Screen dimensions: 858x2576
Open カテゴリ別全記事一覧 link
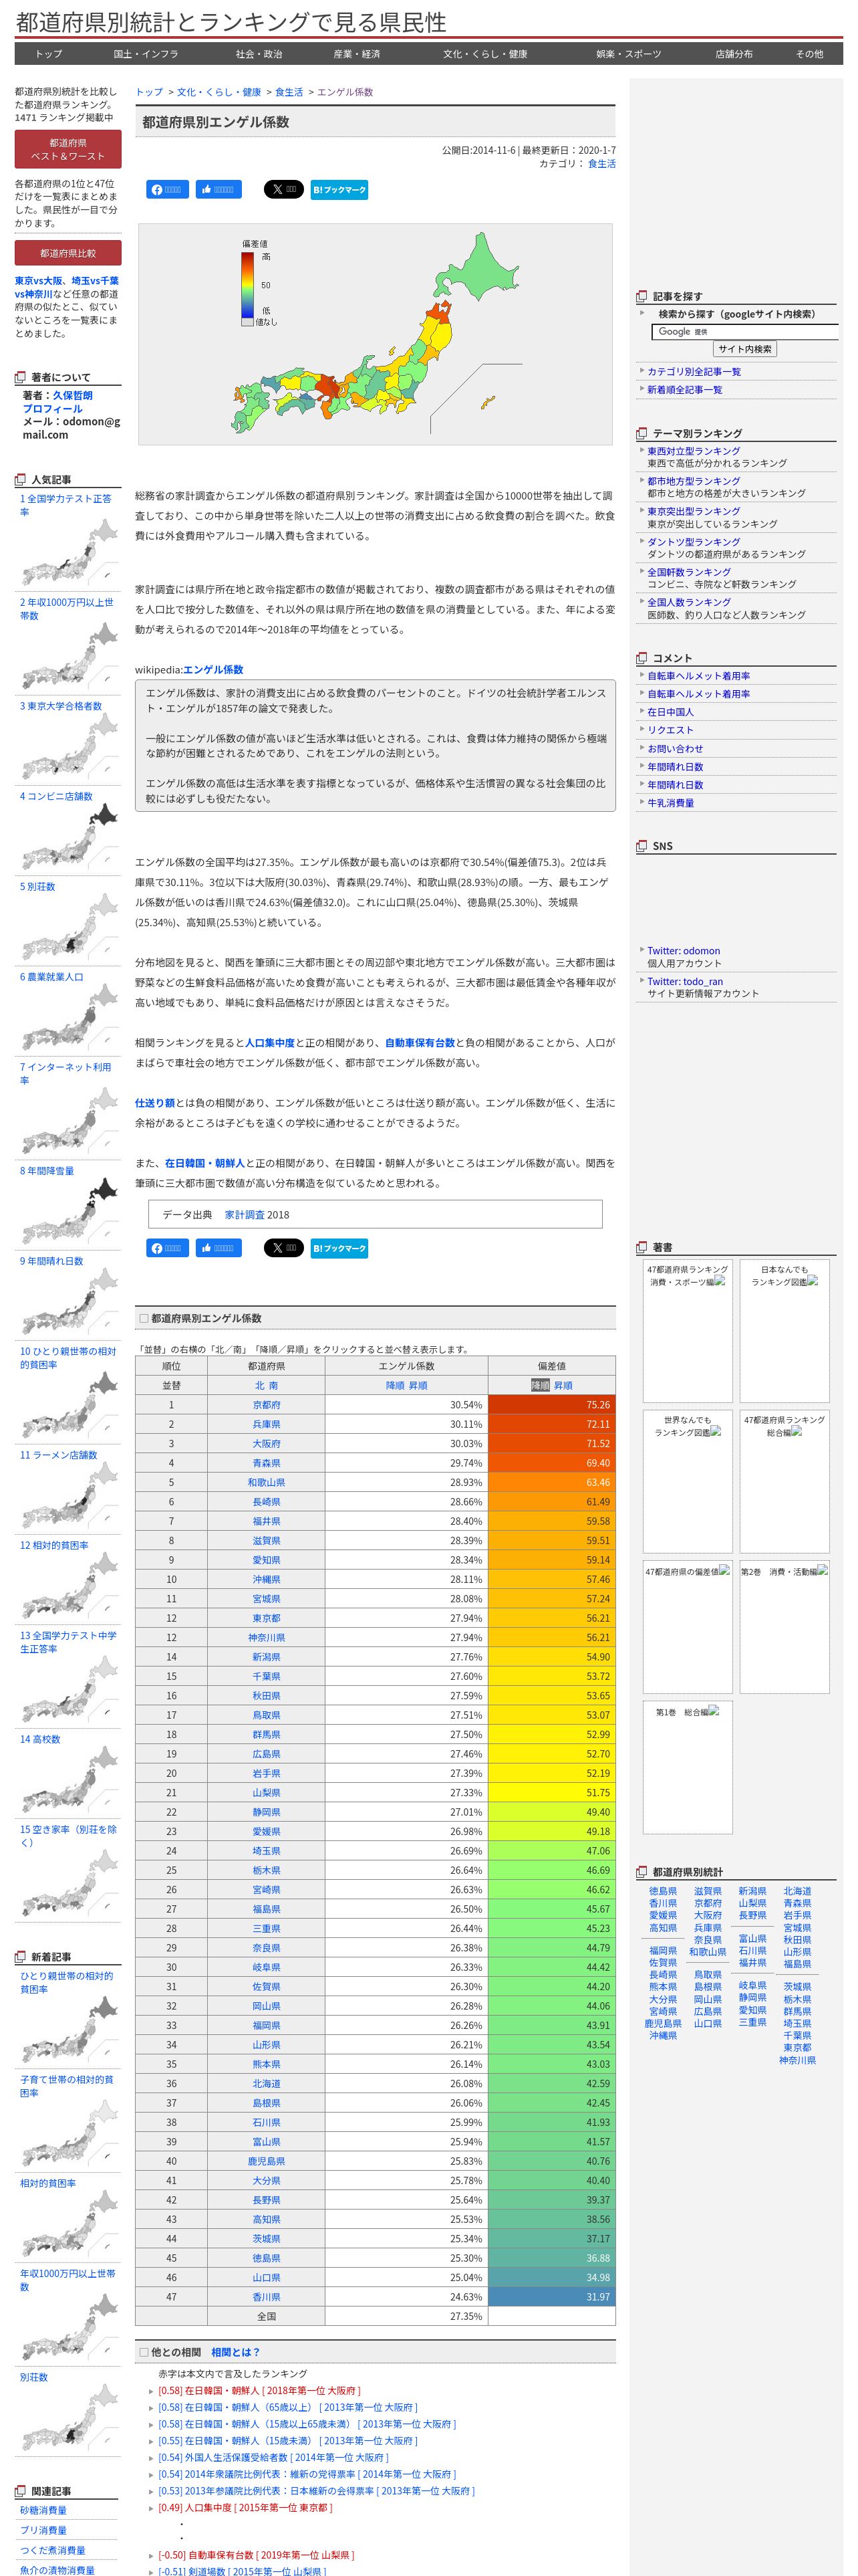pos(693,371)
